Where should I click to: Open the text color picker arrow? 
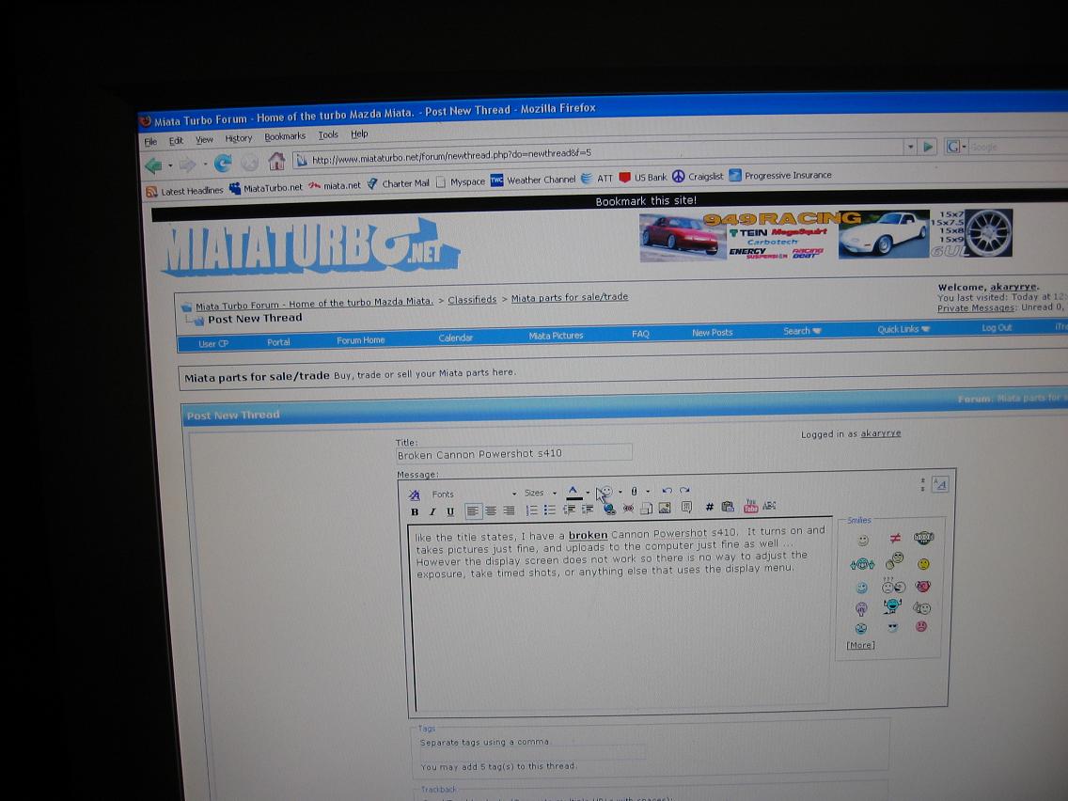pyautogui.click(x=588, y=493)
